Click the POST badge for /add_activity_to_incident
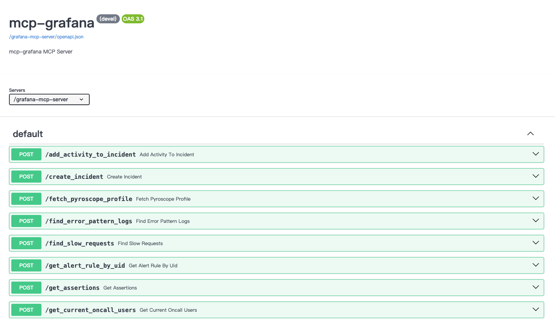 [26, 154]
